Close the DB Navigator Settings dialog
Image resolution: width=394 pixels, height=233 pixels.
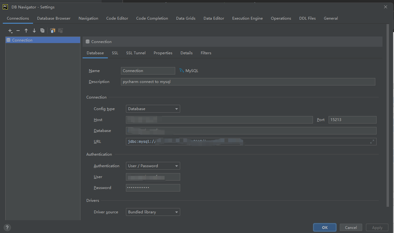386,7
